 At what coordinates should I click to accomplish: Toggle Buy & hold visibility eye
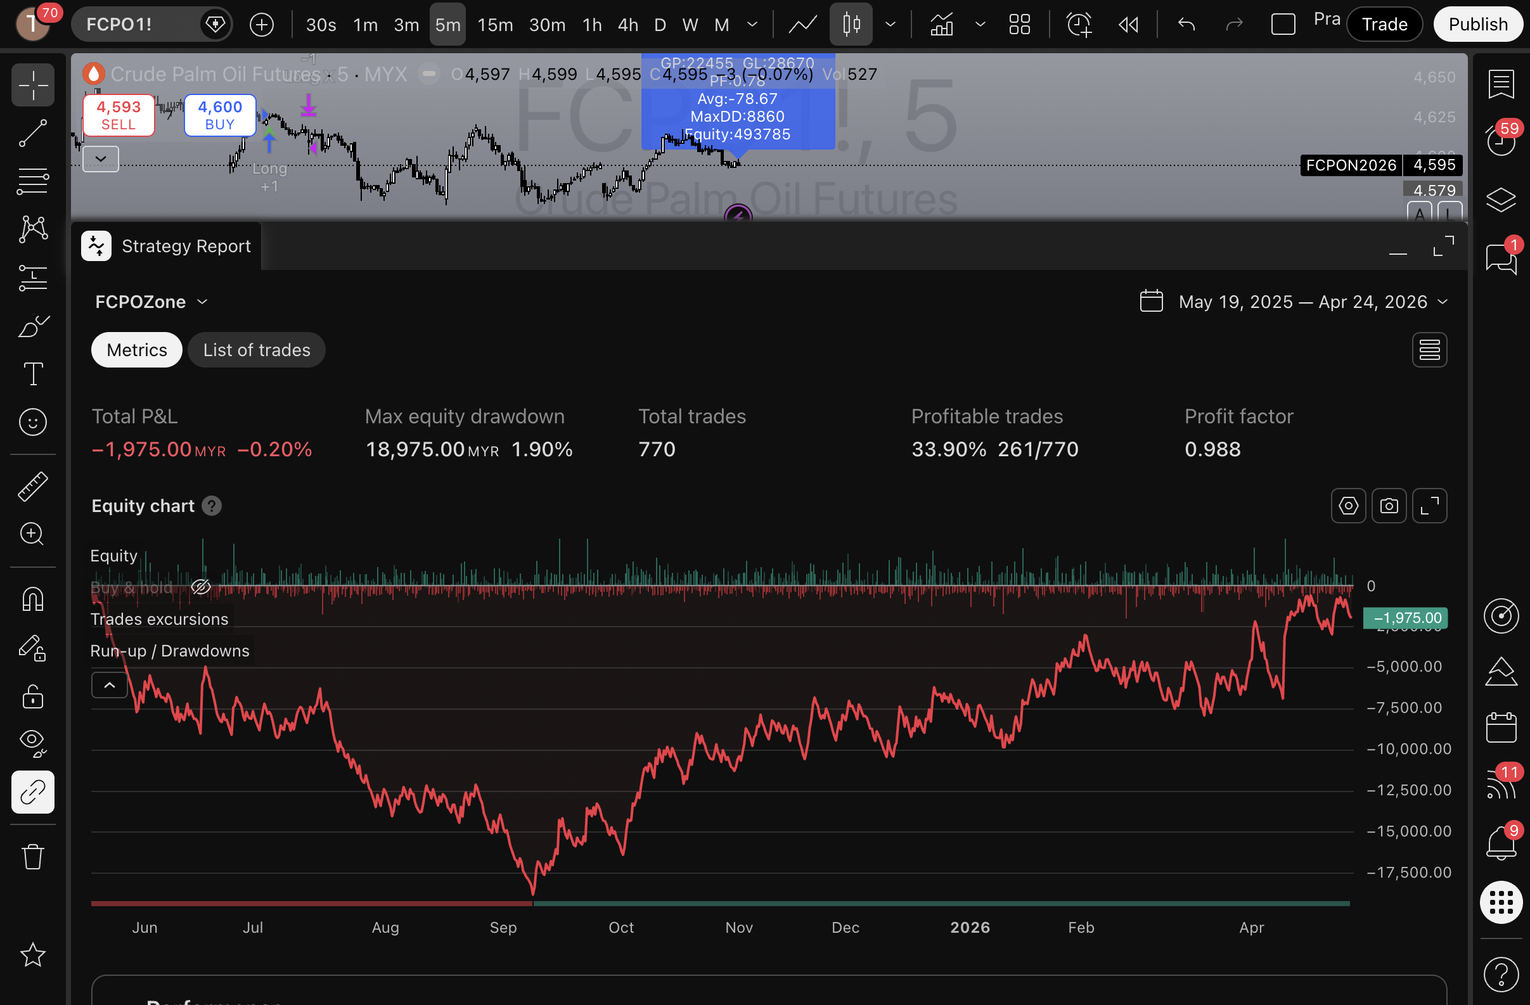coord(200,587)
